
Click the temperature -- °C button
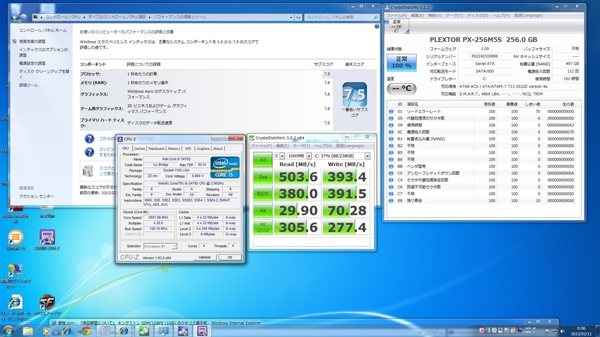[x=401, y=89]
